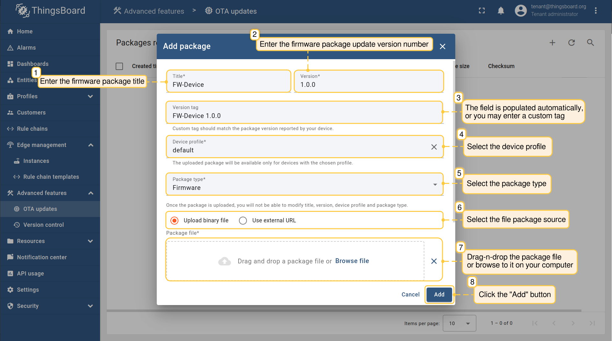Click the Browse file link

352,261
